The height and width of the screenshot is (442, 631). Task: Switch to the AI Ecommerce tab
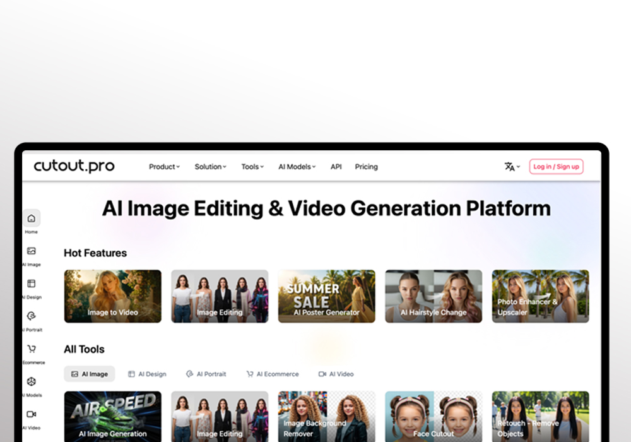coord(272,374)
